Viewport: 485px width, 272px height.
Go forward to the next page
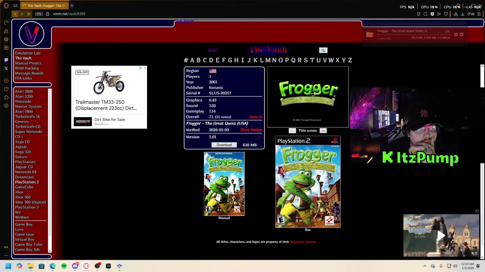(x=22, y=14)
